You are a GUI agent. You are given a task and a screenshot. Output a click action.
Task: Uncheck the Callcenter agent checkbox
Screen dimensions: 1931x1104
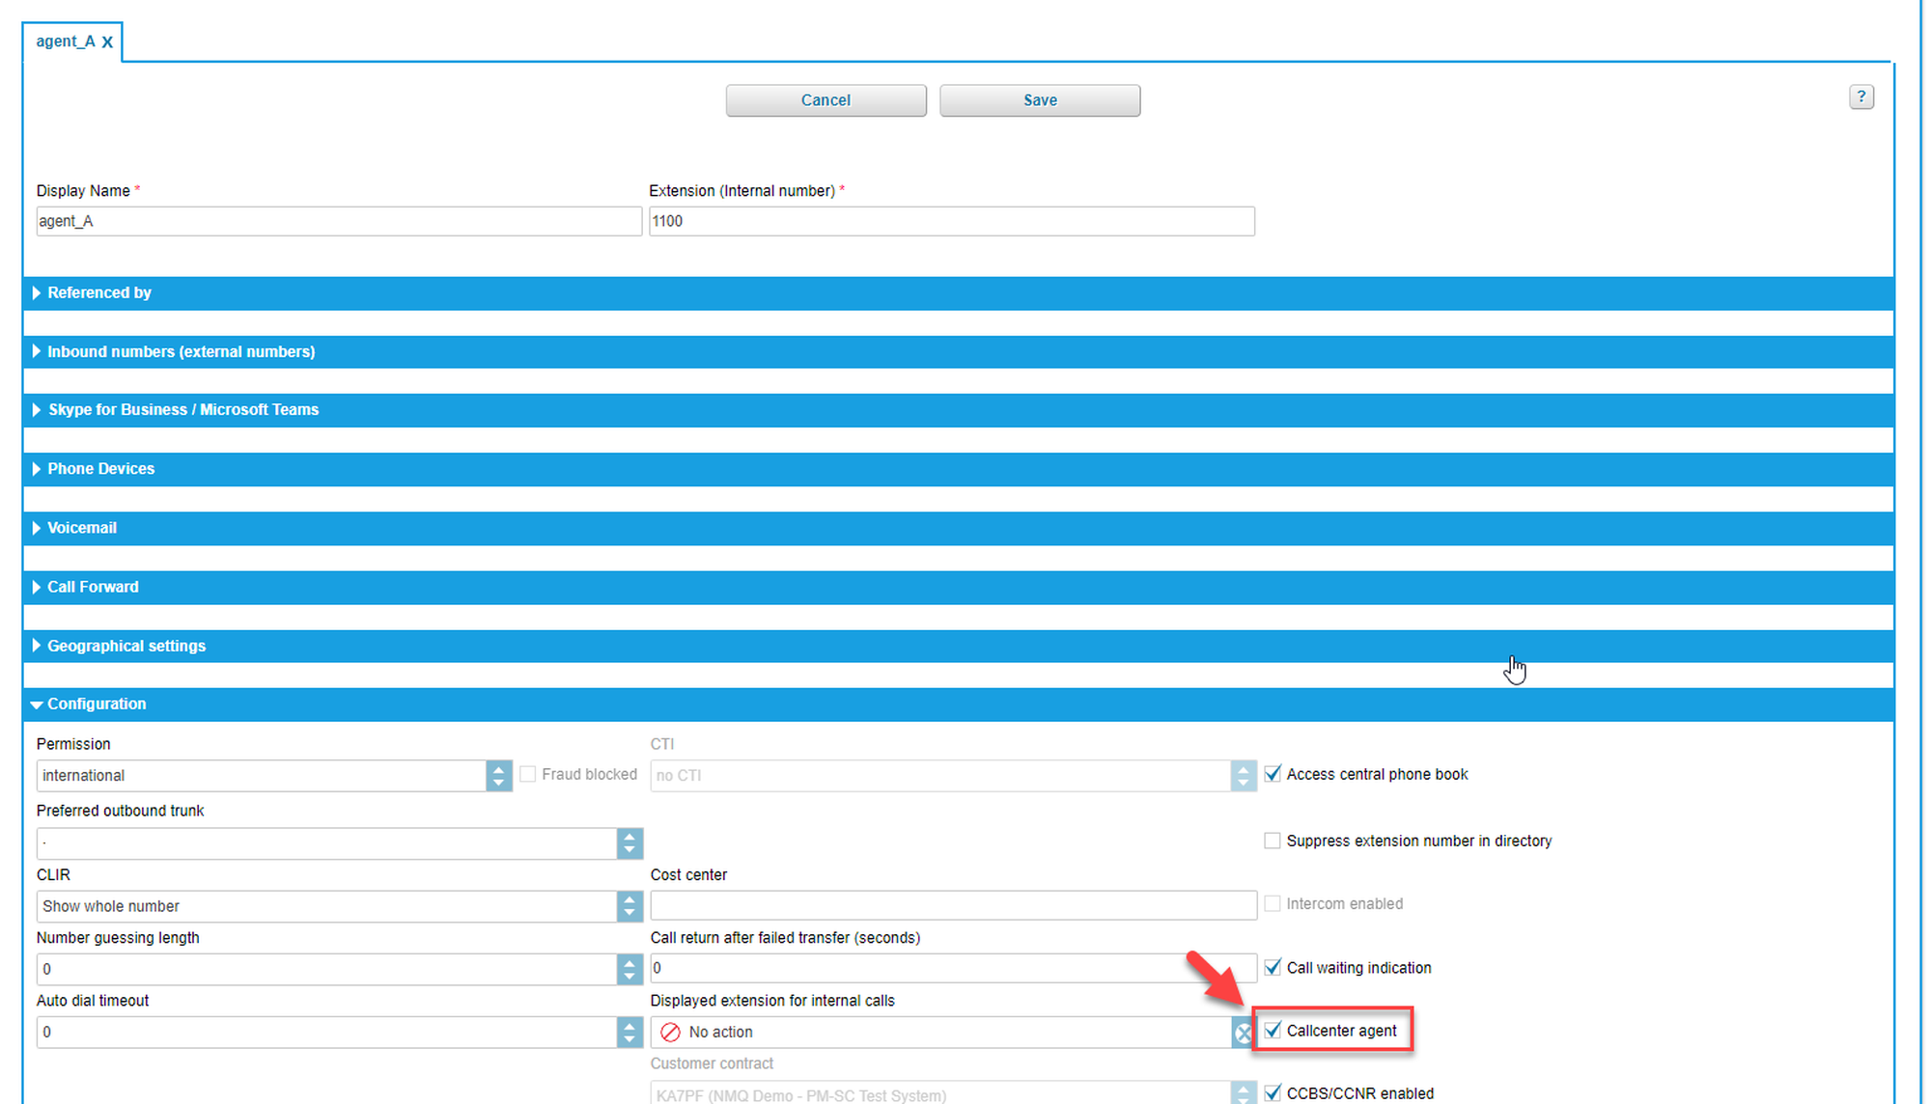(x=1273, y=1031)
